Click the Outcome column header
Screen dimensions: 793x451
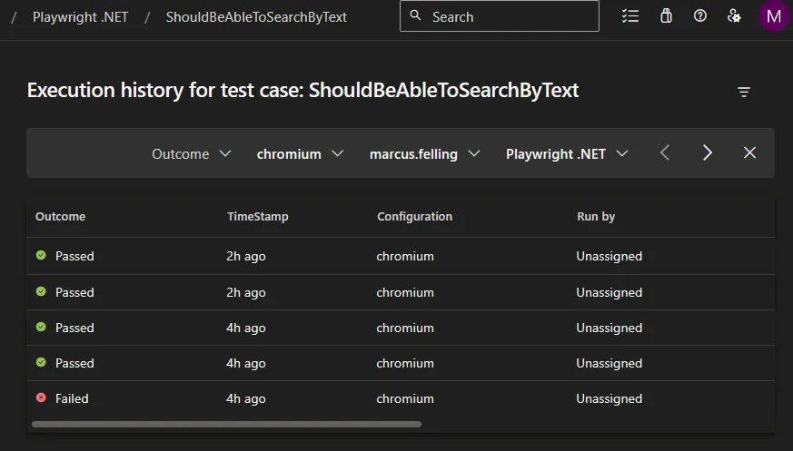click(60, 217)
